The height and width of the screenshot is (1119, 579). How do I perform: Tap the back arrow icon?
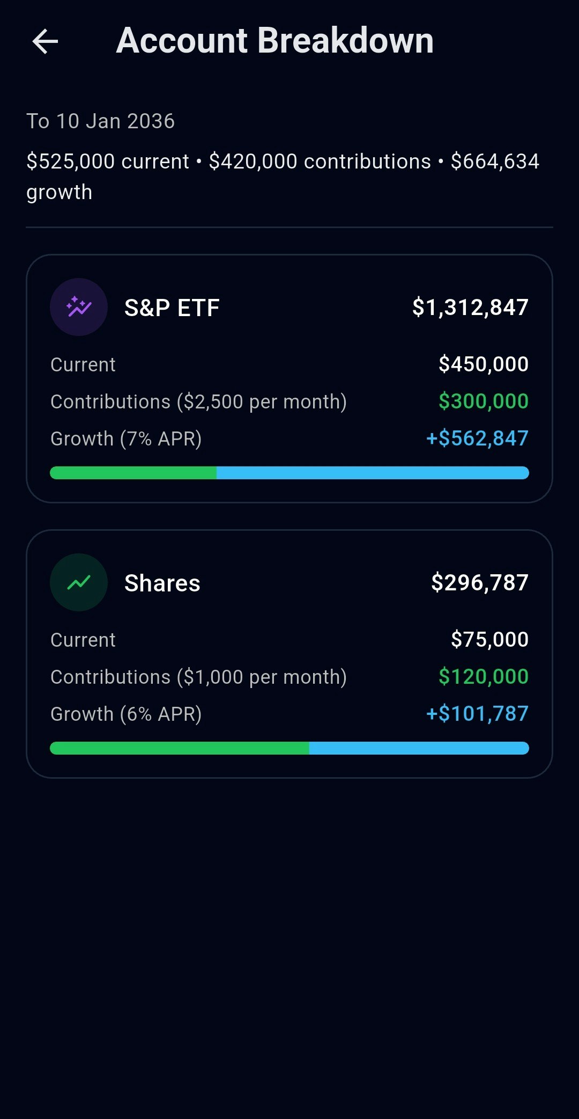point(45,41)
